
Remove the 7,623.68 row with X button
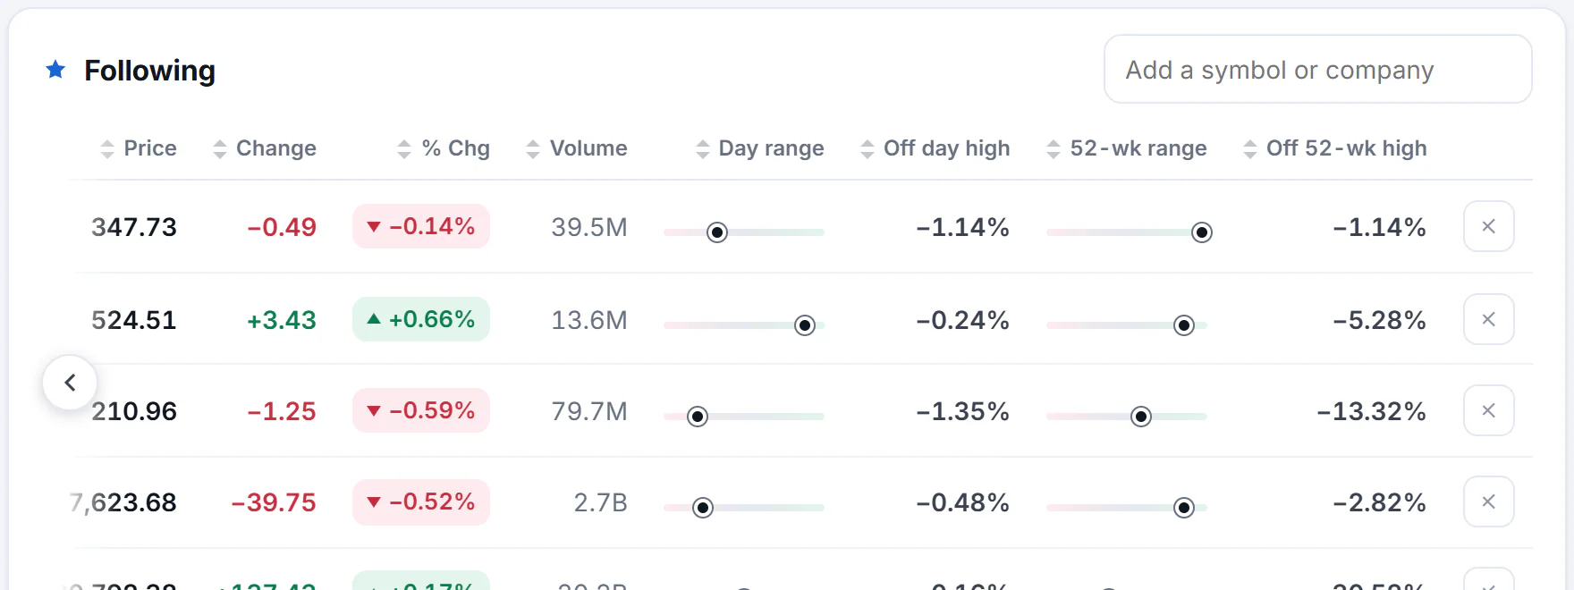click(1488, 501)
